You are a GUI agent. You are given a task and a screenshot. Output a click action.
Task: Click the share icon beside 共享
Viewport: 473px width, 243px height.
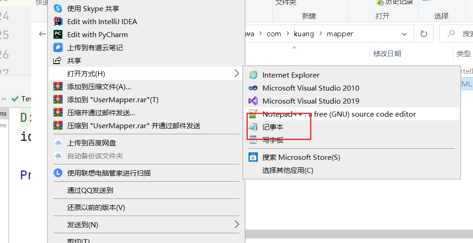coord(58,60)
